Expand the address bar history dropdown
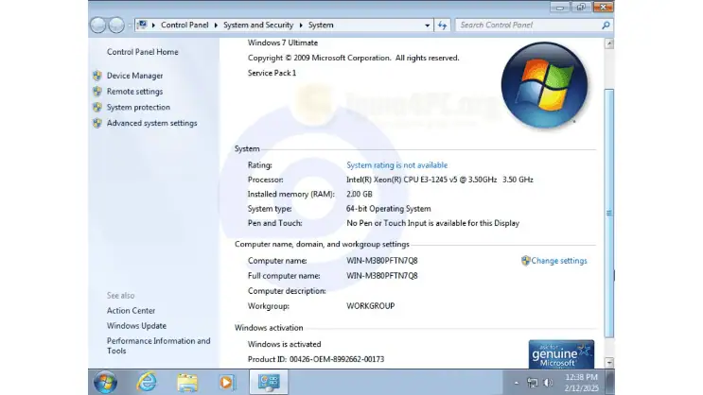Viewport: 703px width, 395px height. click(424, 26)
